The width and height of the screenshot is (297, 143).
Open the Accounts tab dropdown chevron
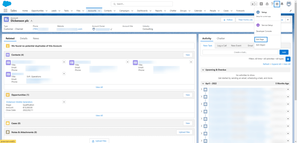pyautogui.click(x=99, y=11)
